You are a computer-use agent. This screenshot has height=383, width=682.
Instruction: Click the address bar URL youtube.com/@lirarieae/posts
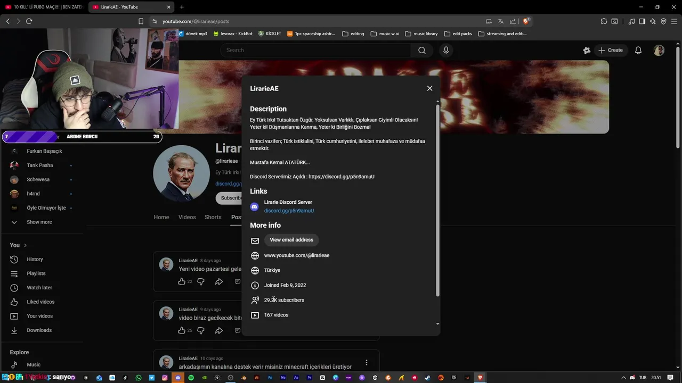tap(196, 21)
